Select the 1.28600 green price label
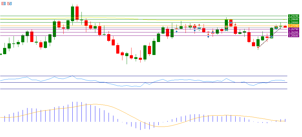 click(293, 19)
